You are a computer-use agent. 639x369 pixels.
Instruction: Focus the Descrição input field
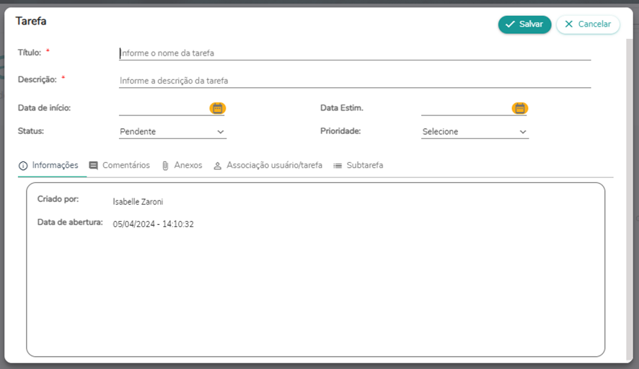355,81
